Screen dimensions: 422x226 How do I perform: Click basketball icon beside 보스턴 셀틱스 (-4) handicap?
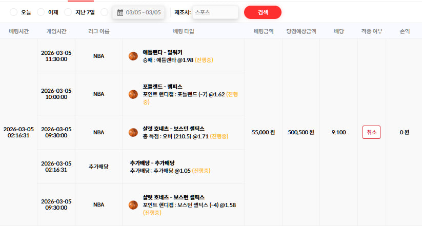click(x=133, y=205)
